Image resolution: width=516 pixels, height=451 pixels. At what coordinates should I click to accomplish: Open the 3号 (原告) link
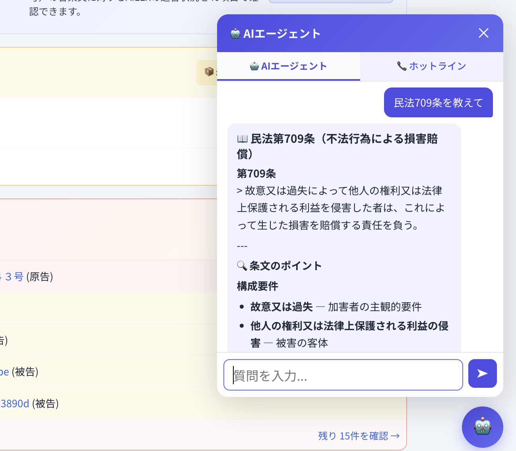click(x=14, y=277)
